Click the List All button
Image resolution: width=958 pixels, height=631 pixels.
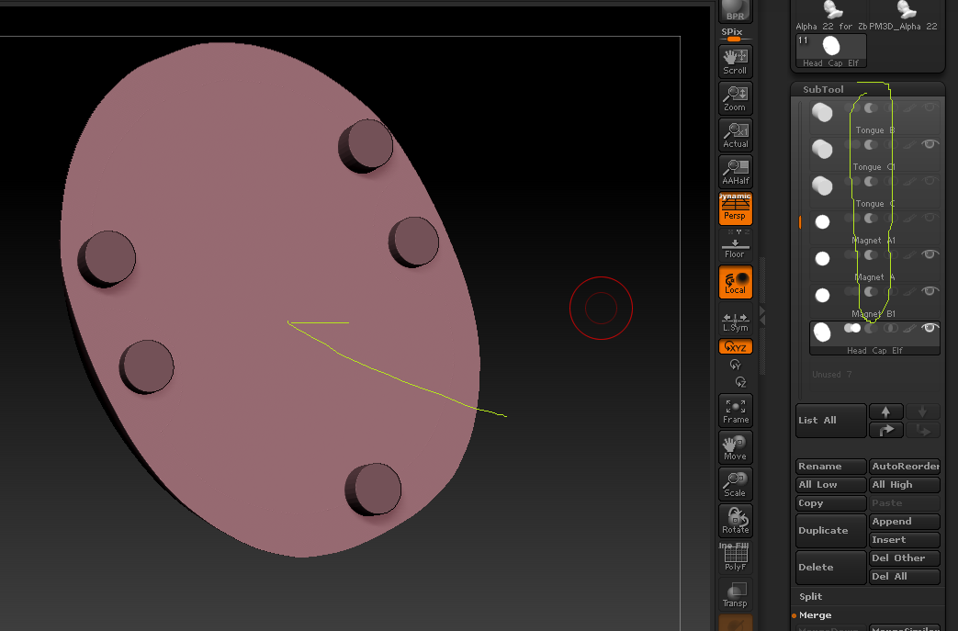[831, 421]
